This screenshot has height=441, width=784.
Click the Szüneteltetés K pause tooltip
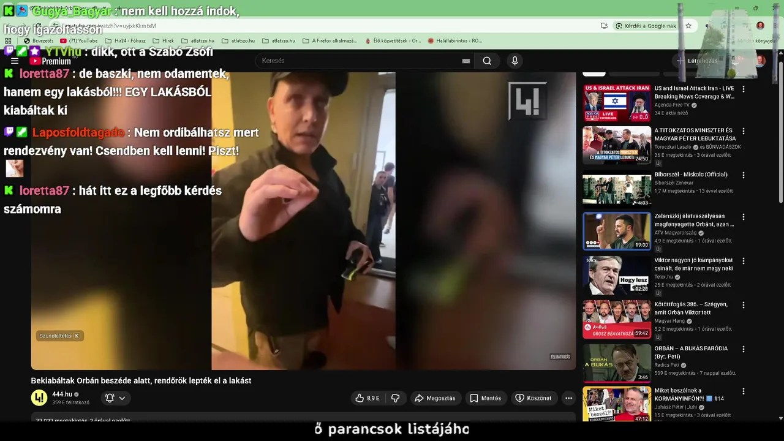pyautogui.click(x=59, y=336)
